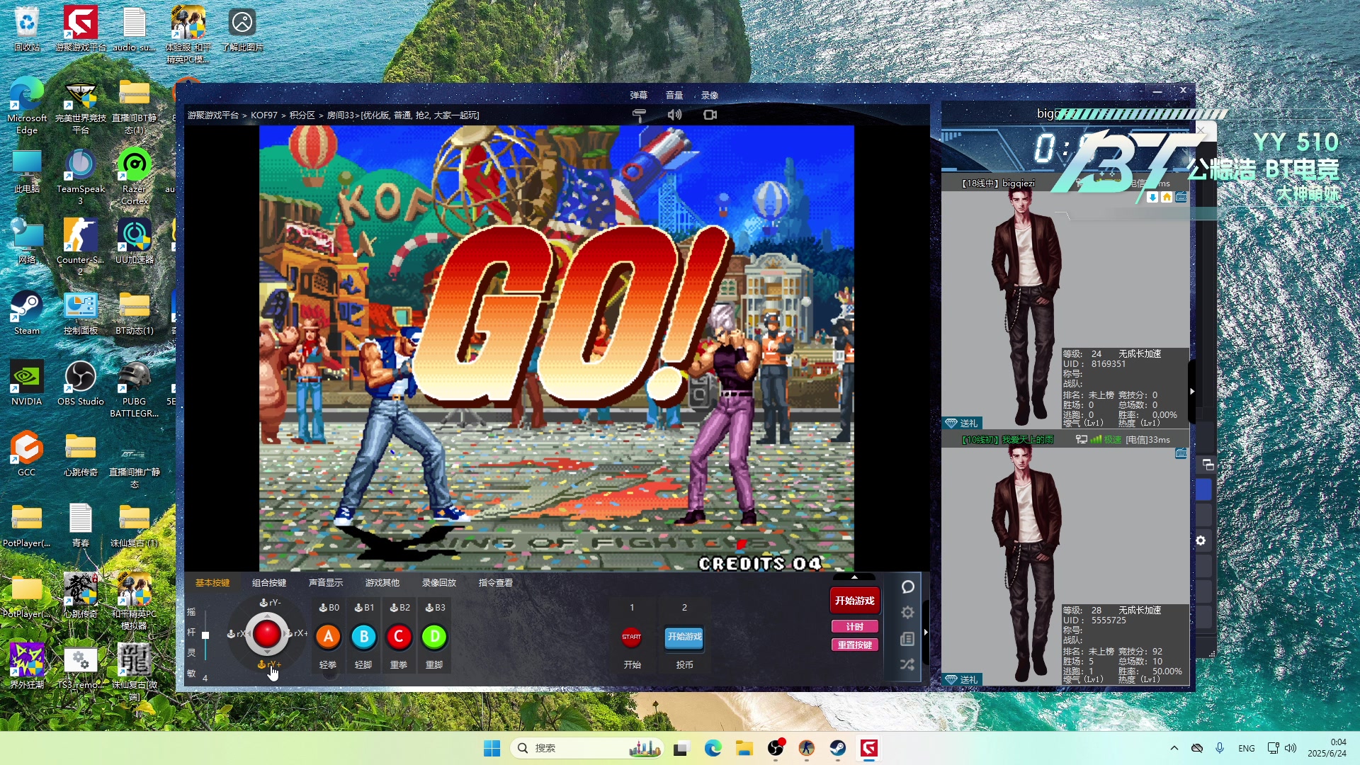The width and height of the screenshot is (1360, 765).
Task: Click the rX+ joystick right binding
Action: coord(297,633)
